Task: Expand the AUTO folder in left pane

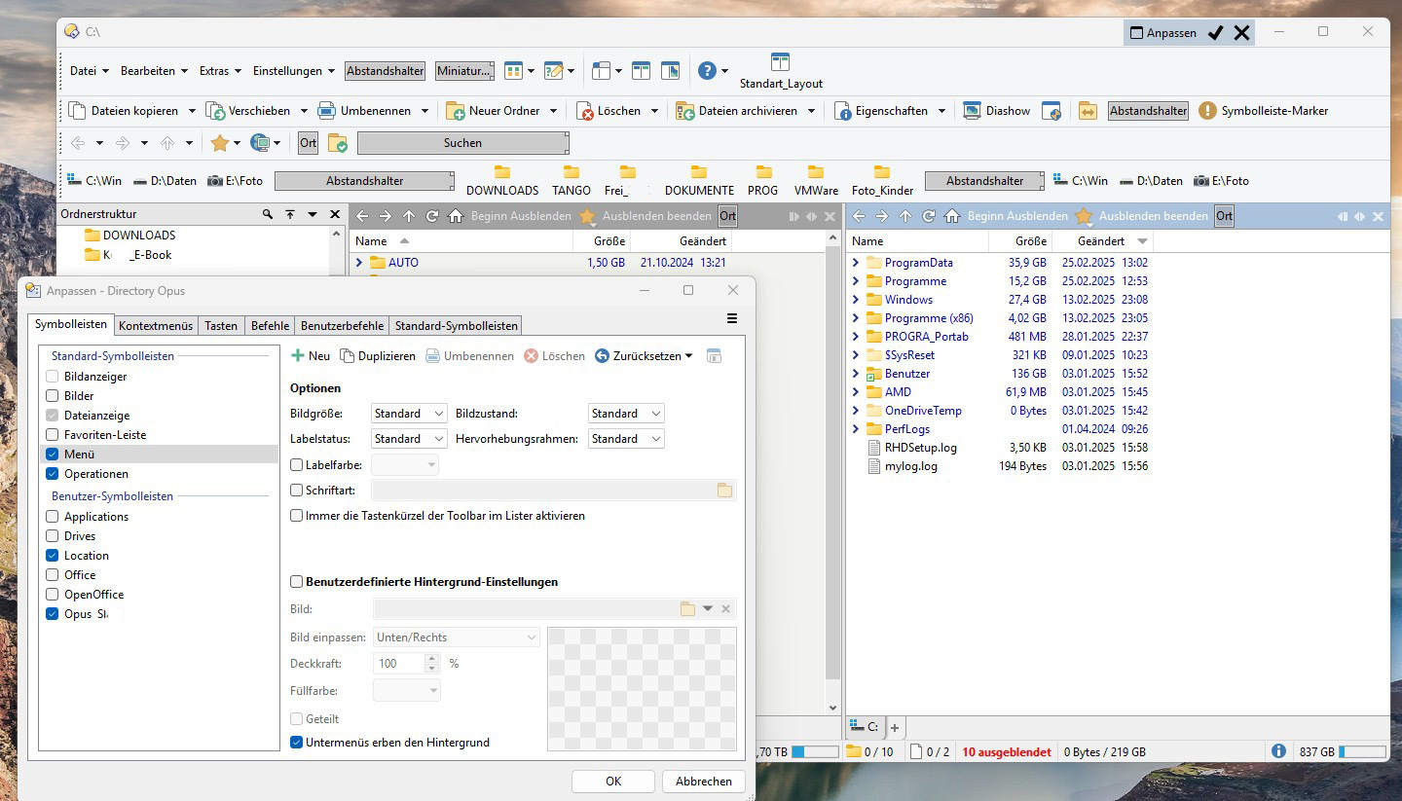Action: (x=359, y=263)
